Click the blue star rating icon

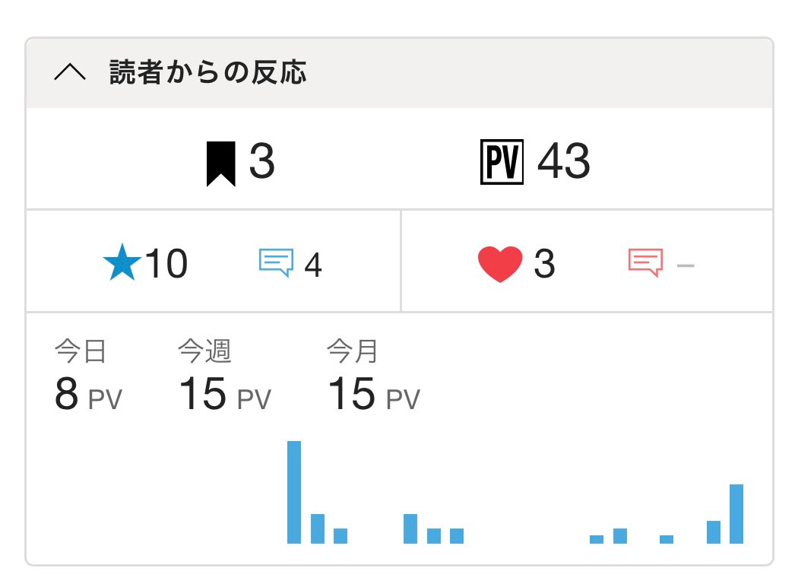tap(122, 265)
